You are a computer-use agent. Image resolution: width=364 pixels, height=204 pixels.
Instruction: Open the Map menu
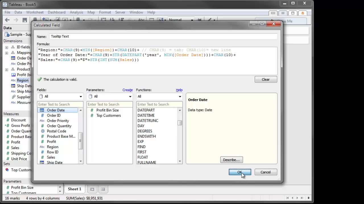pos(91,12)
